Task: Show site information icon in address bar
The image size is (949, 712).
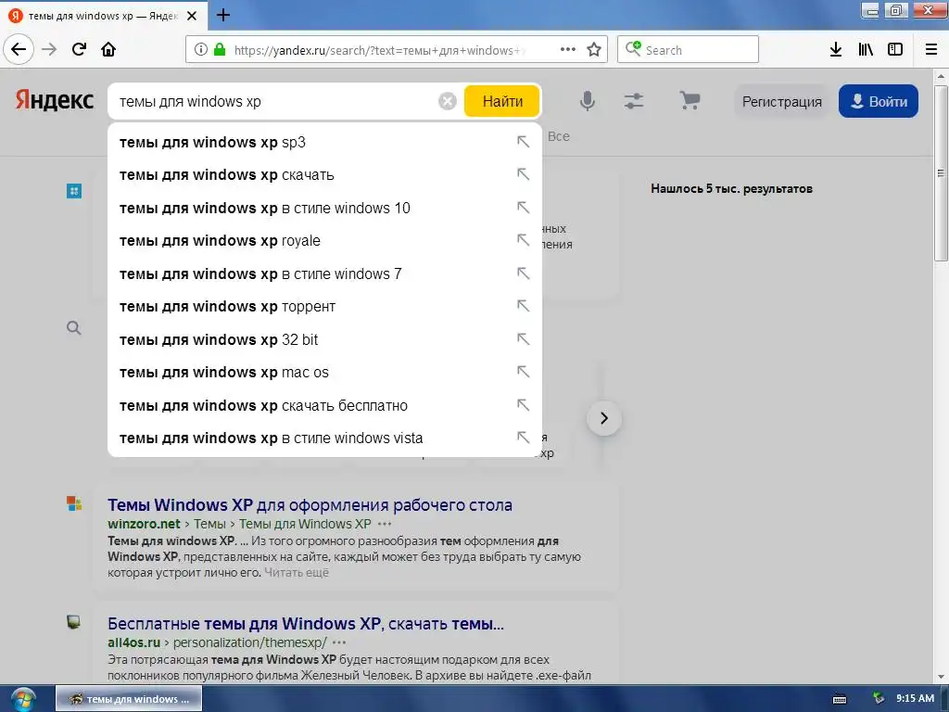Action: pyautogui.click(x=201, y=49)
